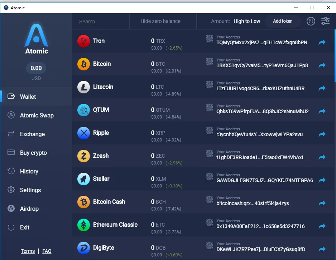Change the Amount High to Low sorting
Screen dimensions: 336x260
pyautogui.click(x=247, y=21)
